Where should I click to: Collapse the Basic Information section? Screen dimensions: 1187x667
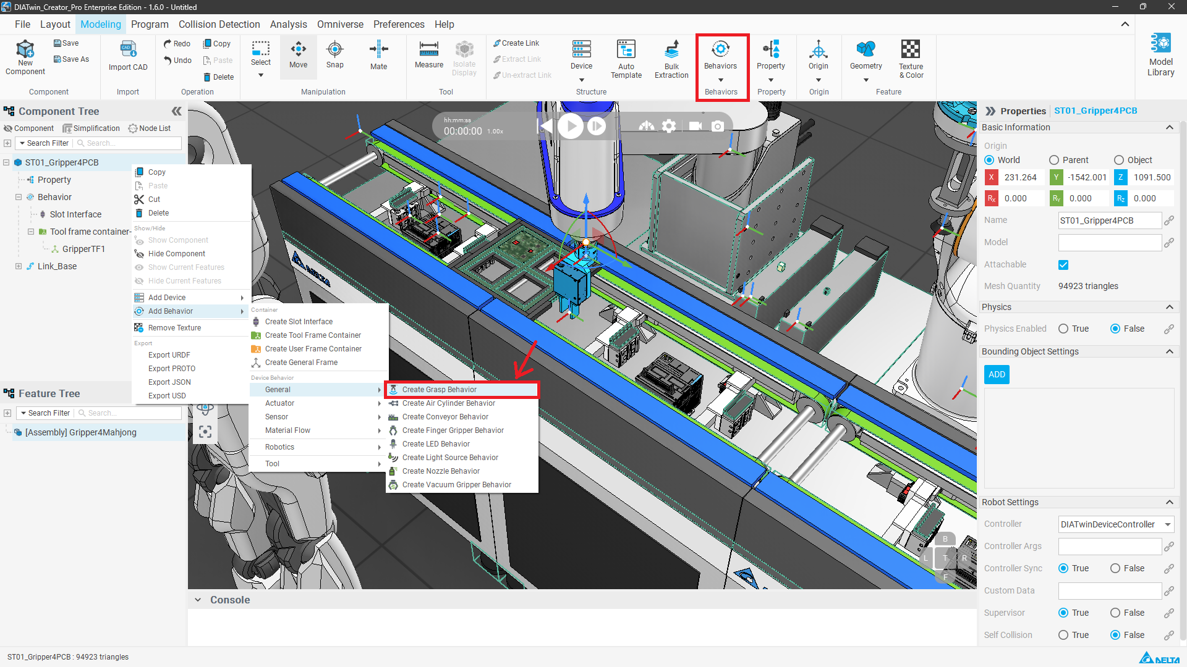tap(1170, 127)
